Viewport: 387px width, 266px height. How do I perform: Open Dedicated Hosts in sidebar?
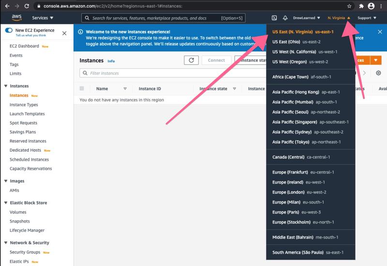pos(25,150)
